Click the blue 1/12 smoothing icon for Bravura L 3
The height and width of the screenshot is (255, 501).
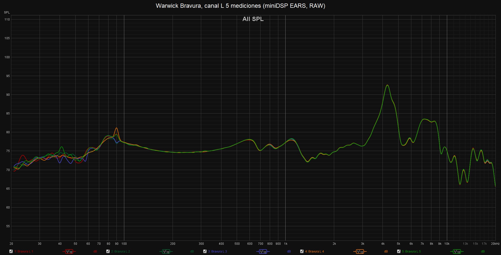click(263, 251)
